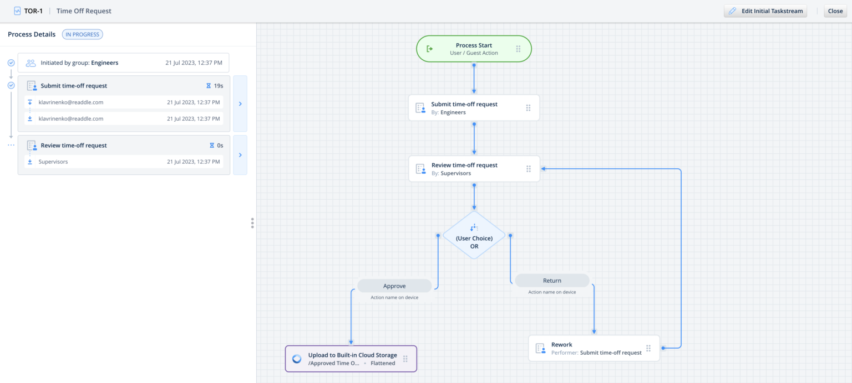
Task: Click the Rework node's task icon
Action: [540, 348]
